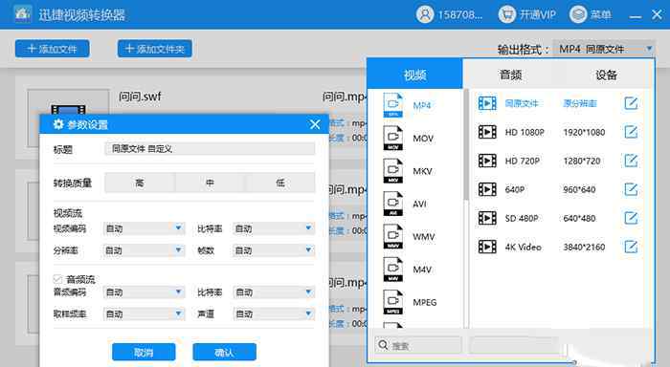
Task: Open the user account 158708 icon
Action: pyautogui.click(x=425, y=14)
